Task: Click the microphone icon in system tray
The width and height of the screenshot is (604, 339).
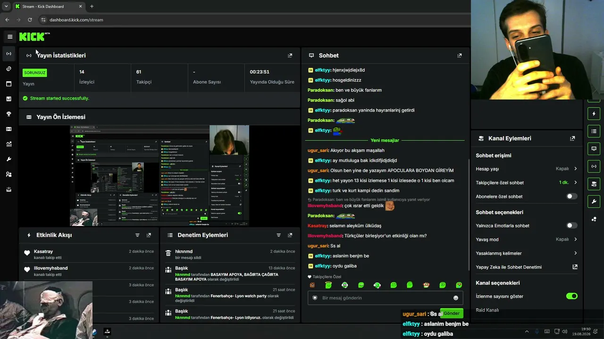Action: (537, 331)
